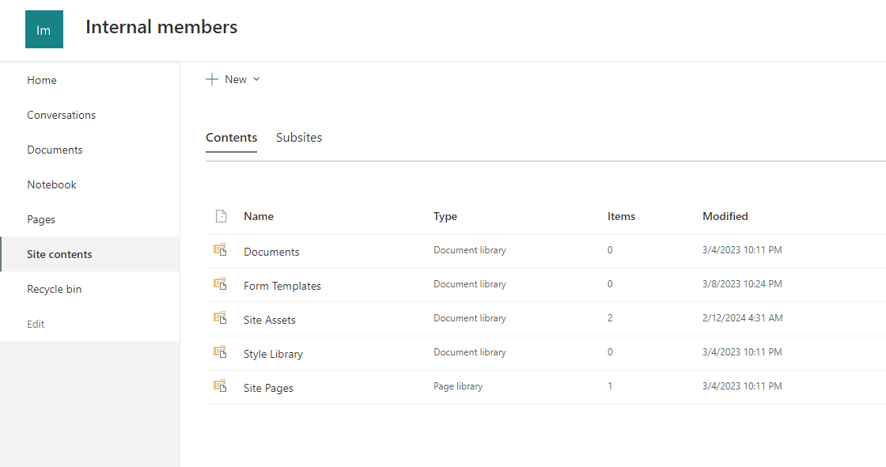Click the file type icon column header
Image resolution: width=886 pixels, height=467 pixels.
tap(221, 215)
